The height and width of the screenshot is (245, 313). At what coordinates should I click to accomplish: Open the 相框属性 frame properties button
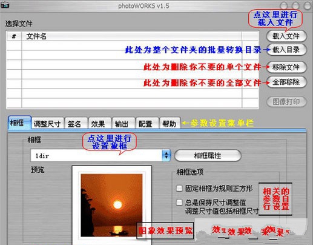208,155
